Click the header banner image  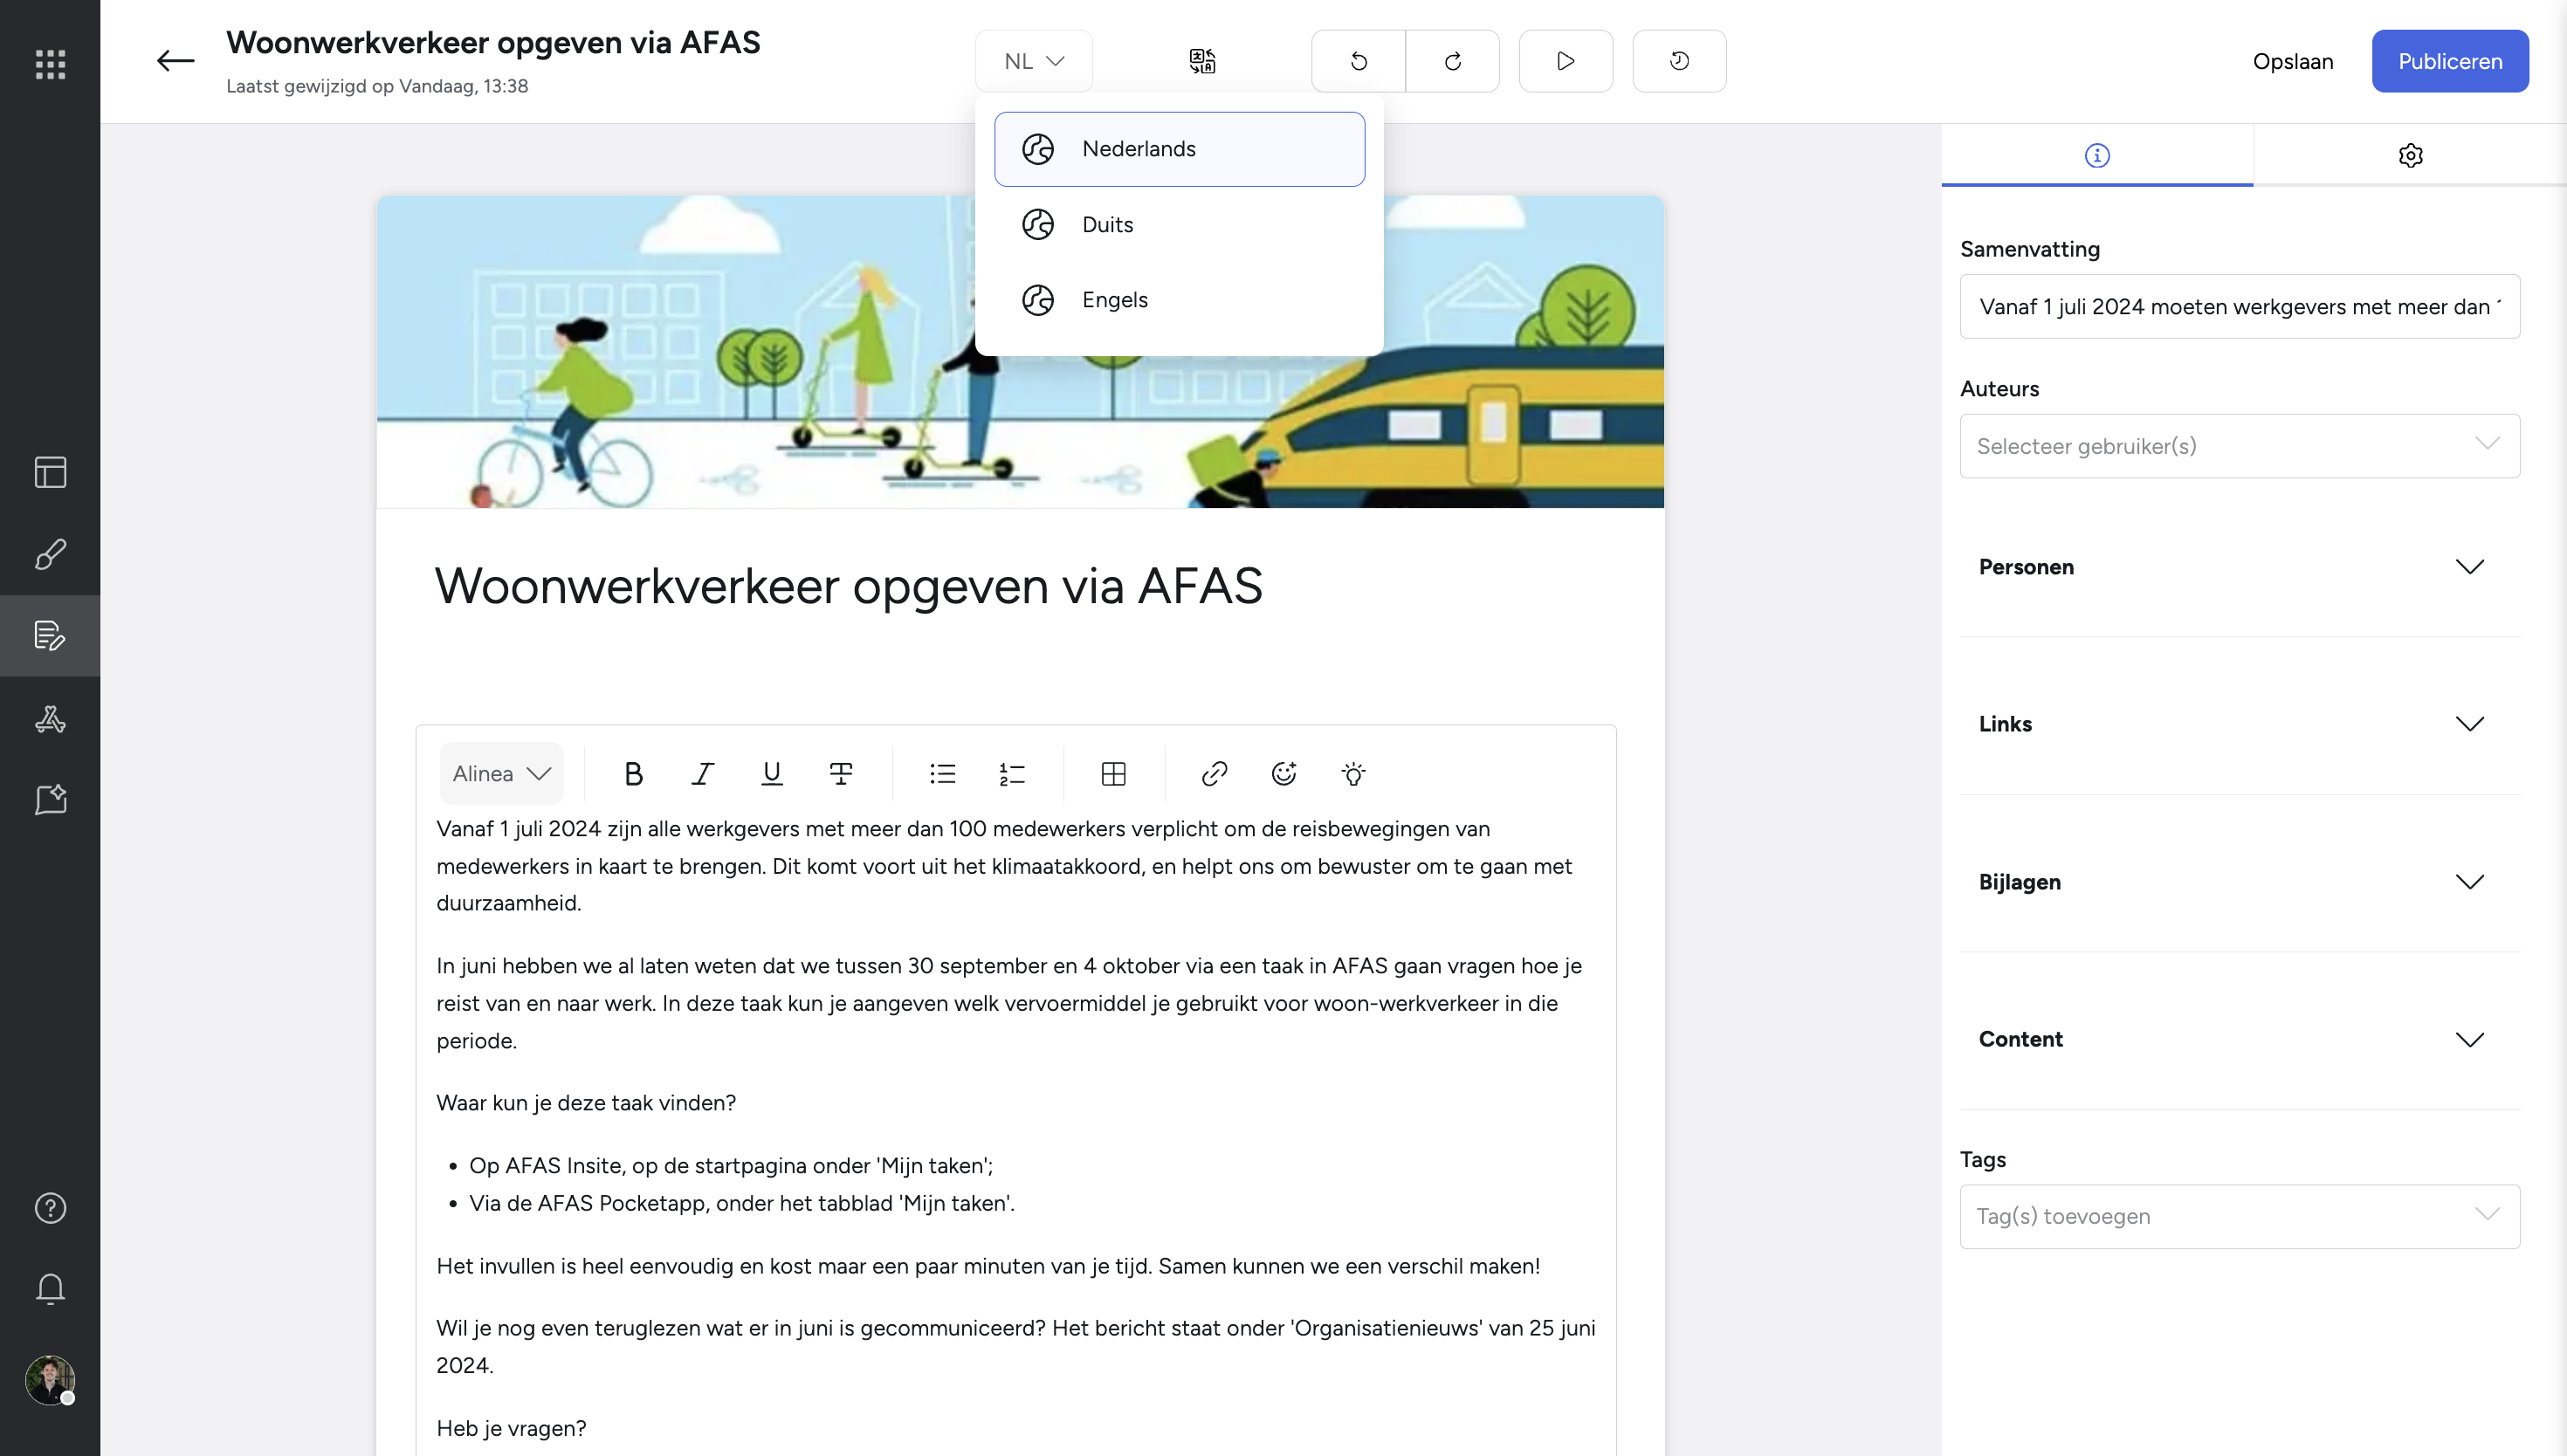(1020, 352)
